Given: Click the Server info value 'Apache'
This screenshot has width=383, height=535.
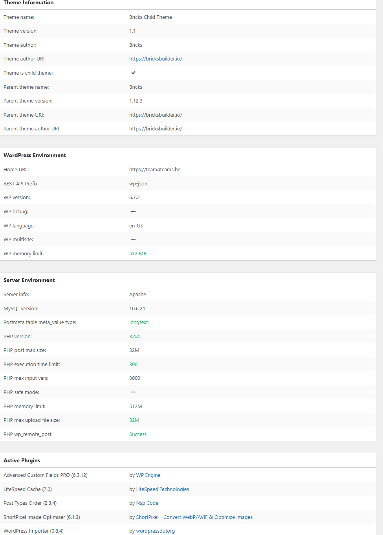Looking at the screenshot, I should (x=137, y=295).
